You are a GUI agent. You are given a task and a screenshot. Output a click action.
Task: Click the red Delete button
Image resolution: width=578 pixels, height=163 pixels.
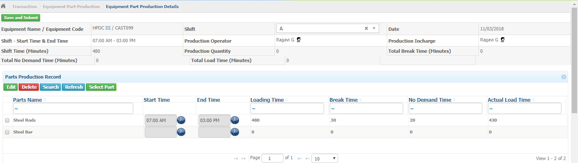(x=29, y=87)
